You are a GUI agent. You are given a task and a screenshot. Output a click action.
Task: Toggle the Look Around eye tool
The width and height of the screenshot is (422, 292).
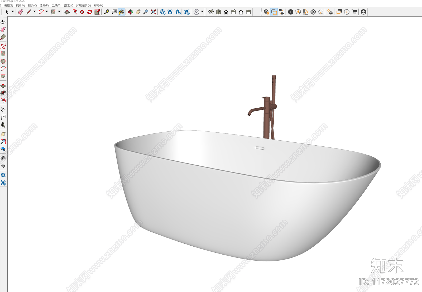(3, 158)
